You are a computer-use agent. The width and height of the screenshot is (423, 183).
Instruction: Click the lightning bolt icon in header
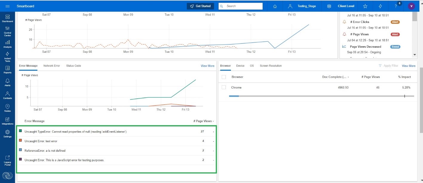(x=380, y=6)
